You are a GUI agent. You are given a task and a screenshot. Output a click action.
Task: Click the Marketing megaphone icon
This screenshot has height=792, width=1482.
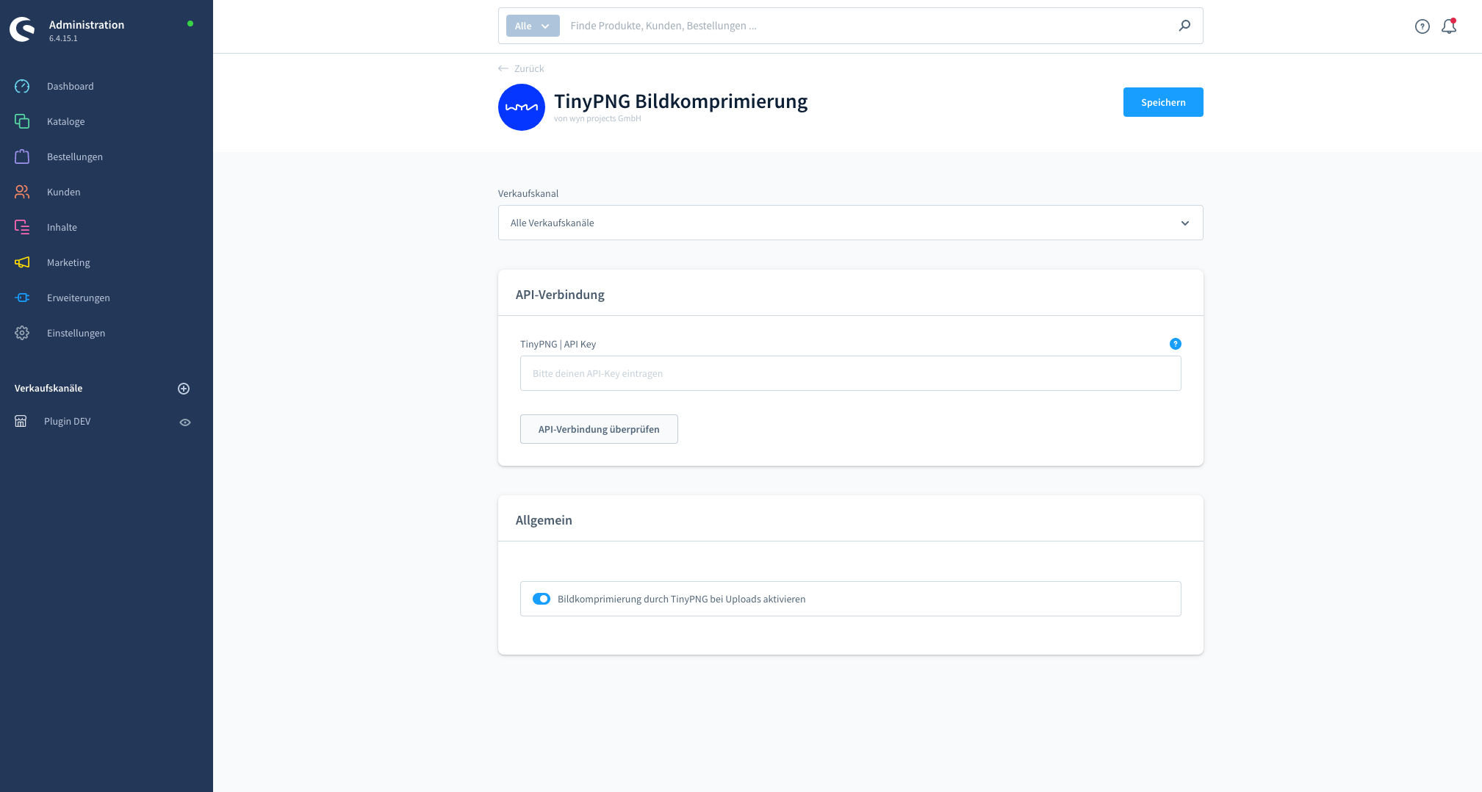(x=22, y=262)
